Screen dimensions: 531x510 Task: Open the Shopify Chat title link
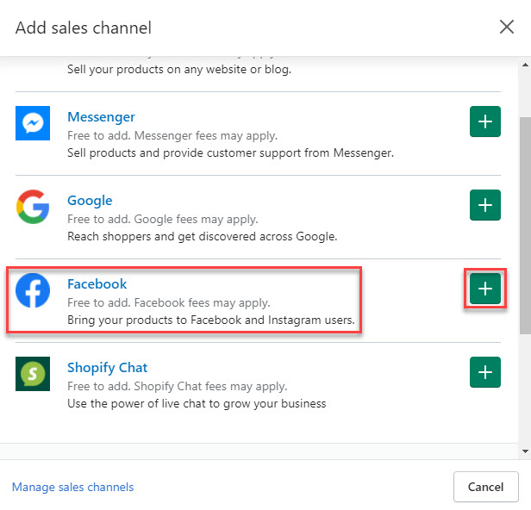pos(107,368)
